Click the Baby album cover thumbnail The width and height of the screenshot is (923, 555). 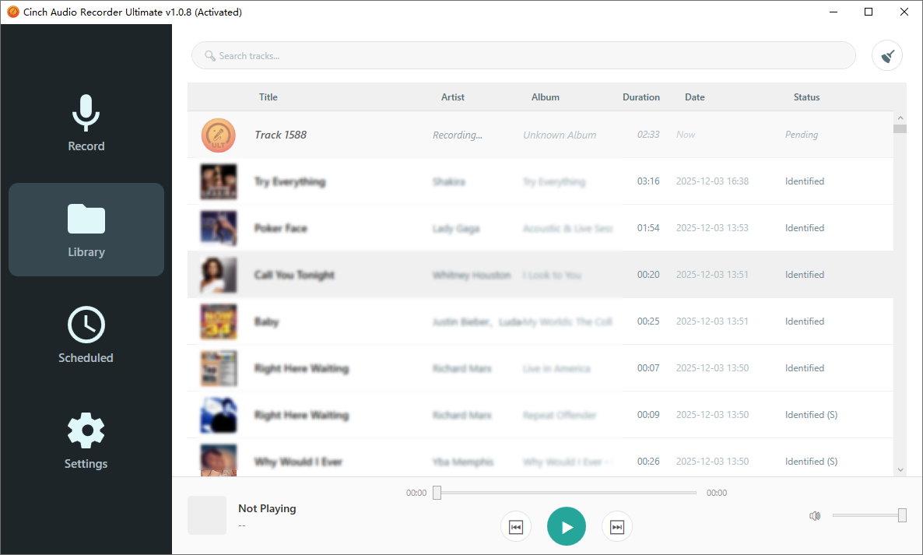218,321
